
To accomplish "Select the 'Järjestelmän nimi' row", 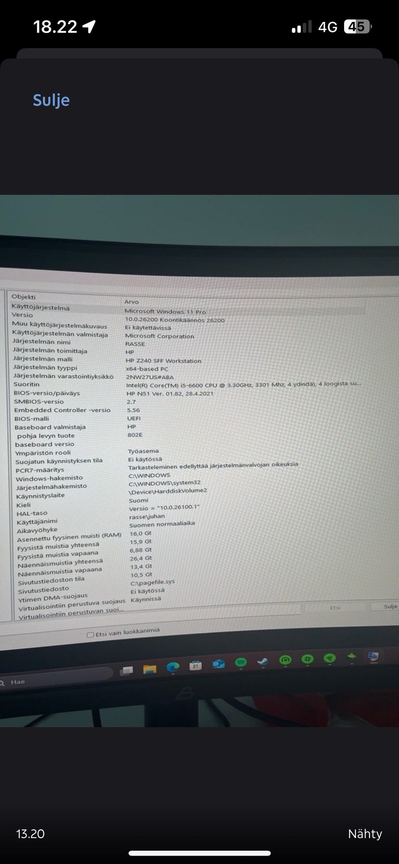I will coord(42,342).
